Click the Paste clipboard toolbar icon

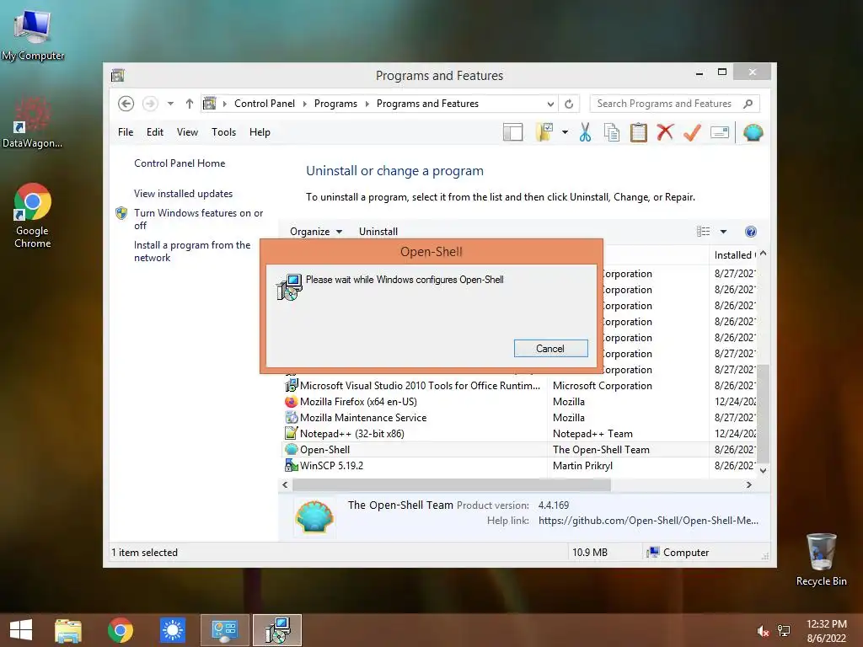[x=639, y=132]
